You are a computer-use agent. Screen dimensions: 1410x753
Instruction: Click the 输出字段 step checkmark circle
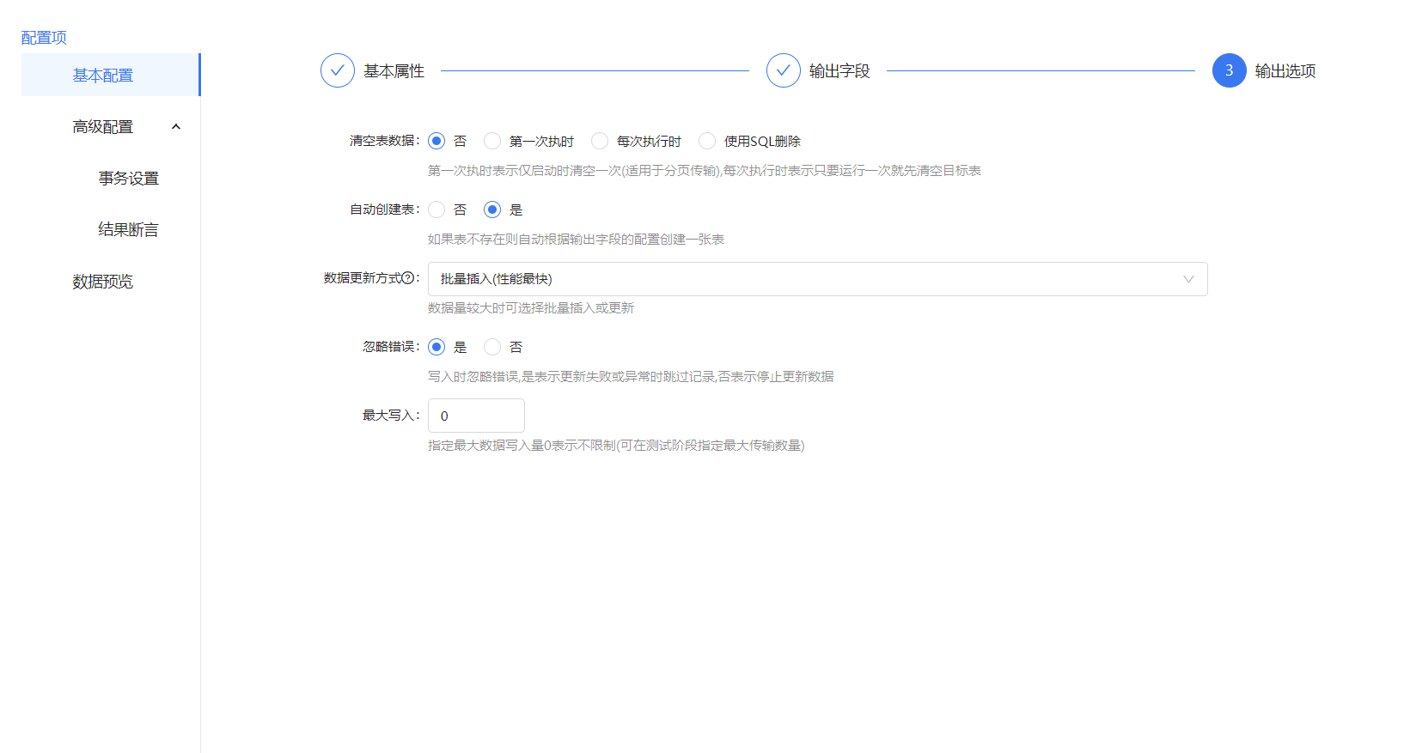784,70
